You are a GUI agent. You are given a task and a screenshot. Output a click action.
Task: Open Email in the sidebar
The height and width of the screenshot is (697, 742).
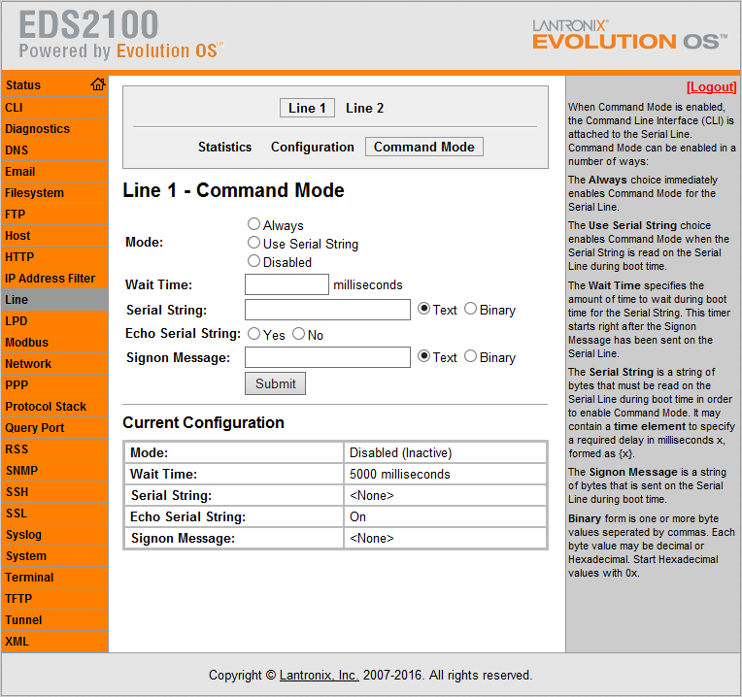pyautogui.click(x=55, y=171)
